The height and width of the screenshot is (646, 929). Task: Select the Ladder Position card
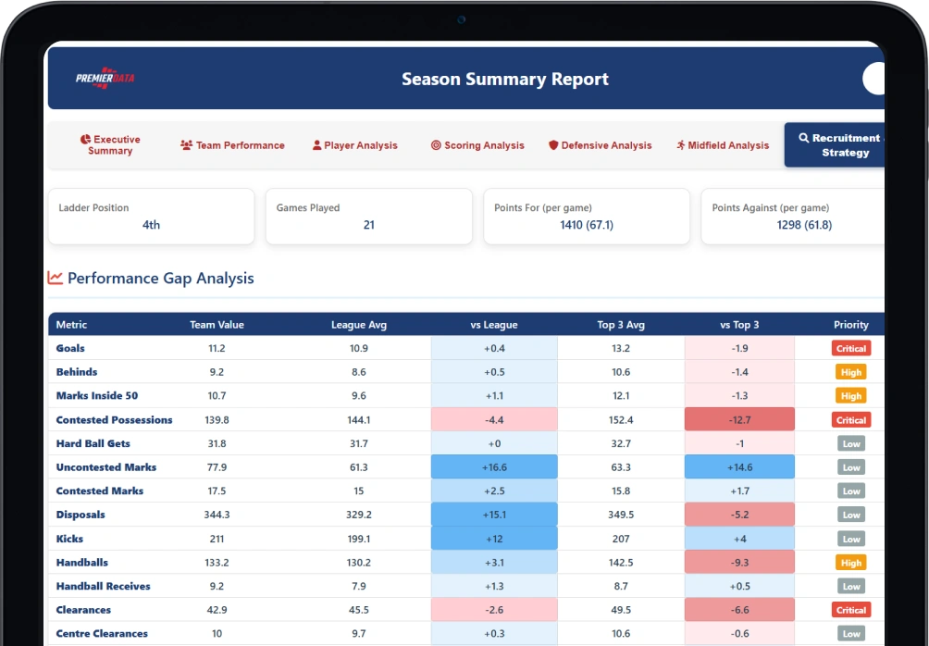[x=151, y=217]
